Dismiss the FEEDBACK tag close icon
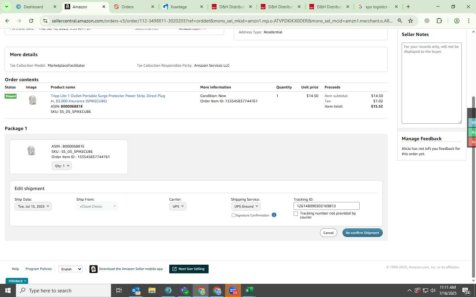This screenshot has height=297, width=476. tap(25, 281)
